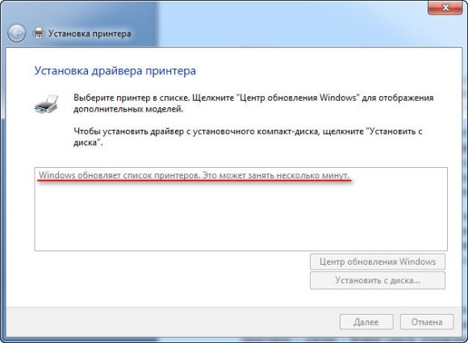Select the 'Windows обновляет список принтеров' status message

pyautogui.click(x=194, y=175)
